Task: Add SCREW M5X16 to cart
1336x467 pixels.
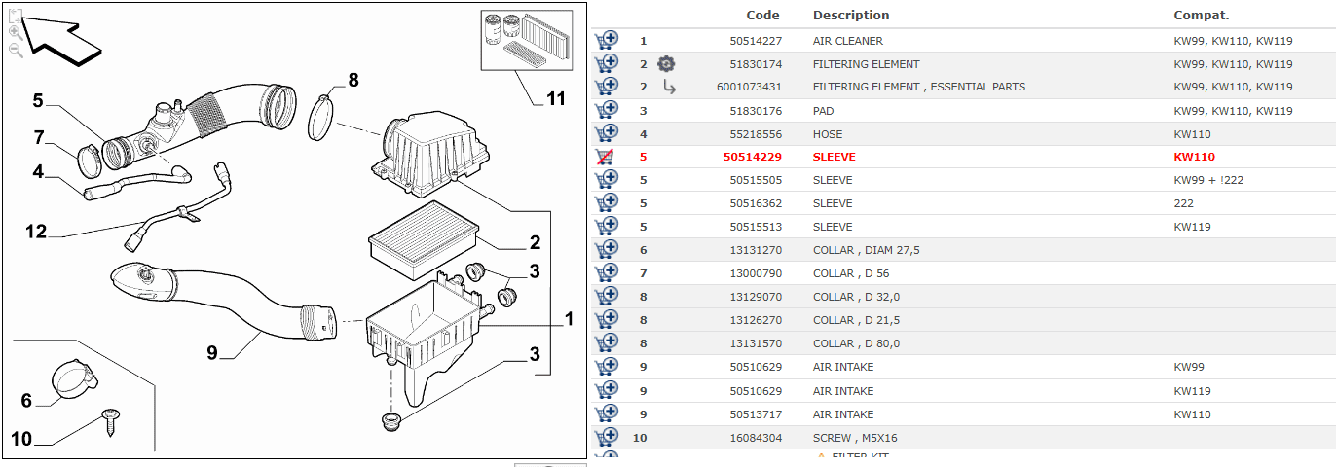Action: [606, 438]
